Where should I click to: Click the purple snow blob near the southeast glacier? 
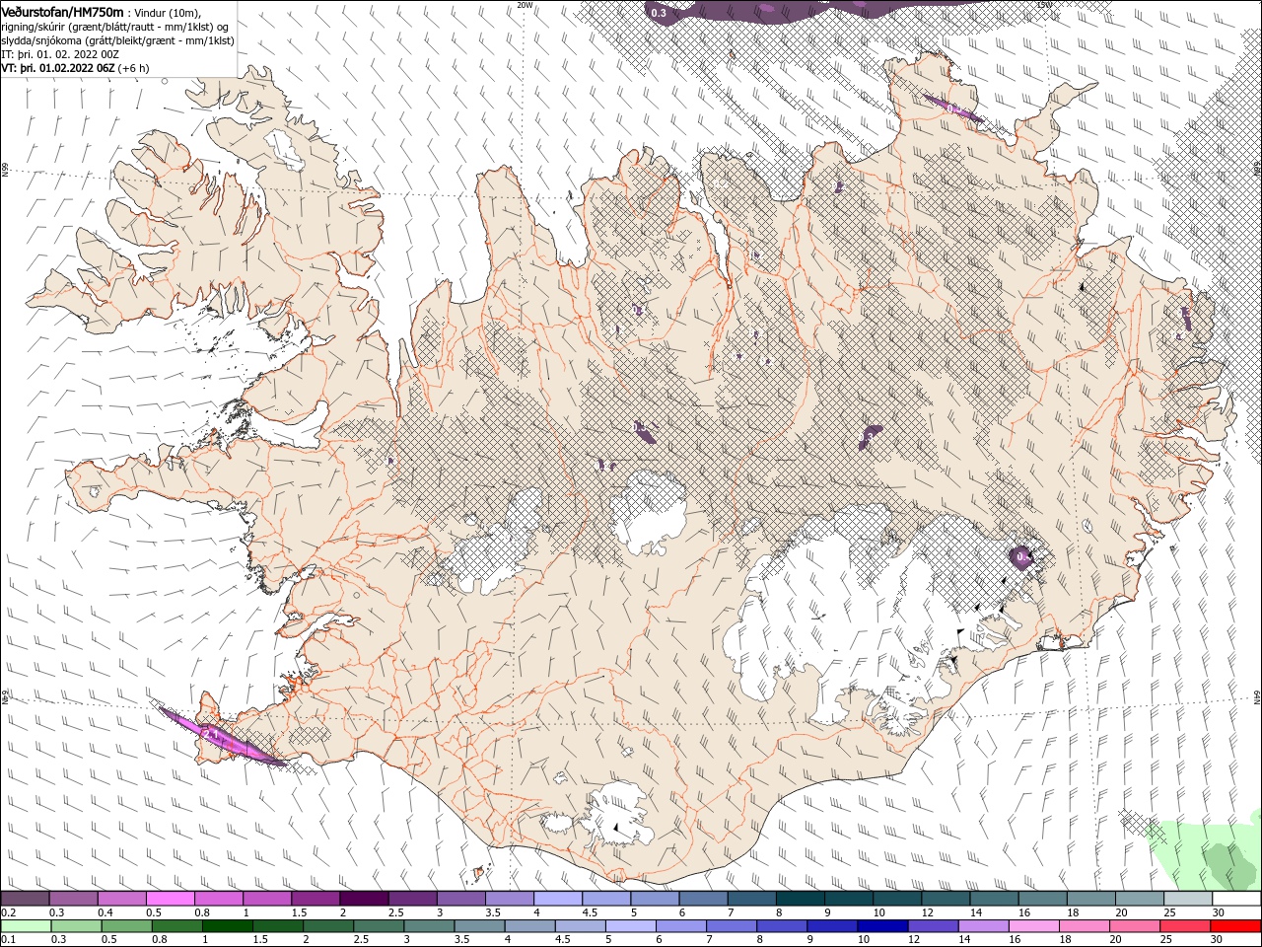[1020, 557]
